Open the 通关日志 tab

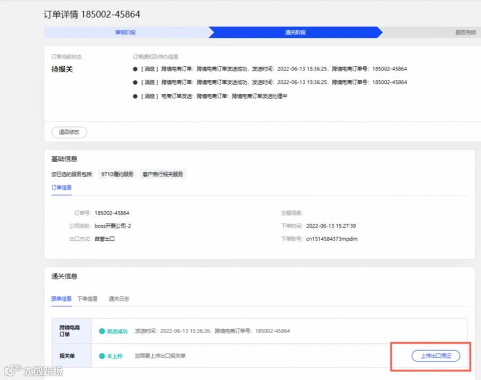click(x=119, y=298)
